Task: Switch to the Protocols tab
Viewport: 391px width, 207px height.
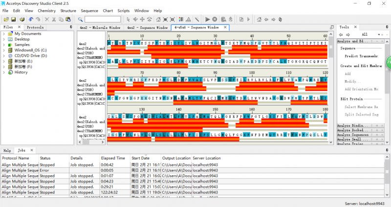Action: 35,27
